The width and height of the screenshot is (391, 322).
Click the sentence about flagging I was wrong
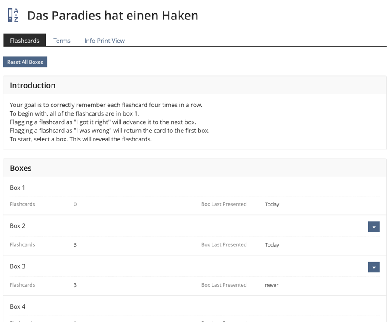(x=110, y=131)
